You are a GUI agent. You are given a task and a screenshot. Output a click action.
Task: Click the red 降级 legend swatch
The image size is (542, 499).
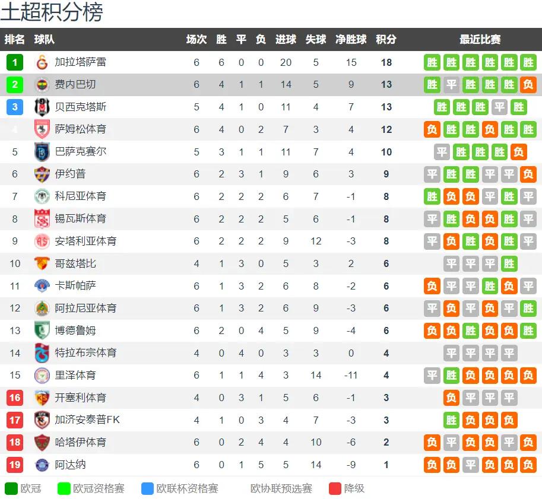coord(335,489)
